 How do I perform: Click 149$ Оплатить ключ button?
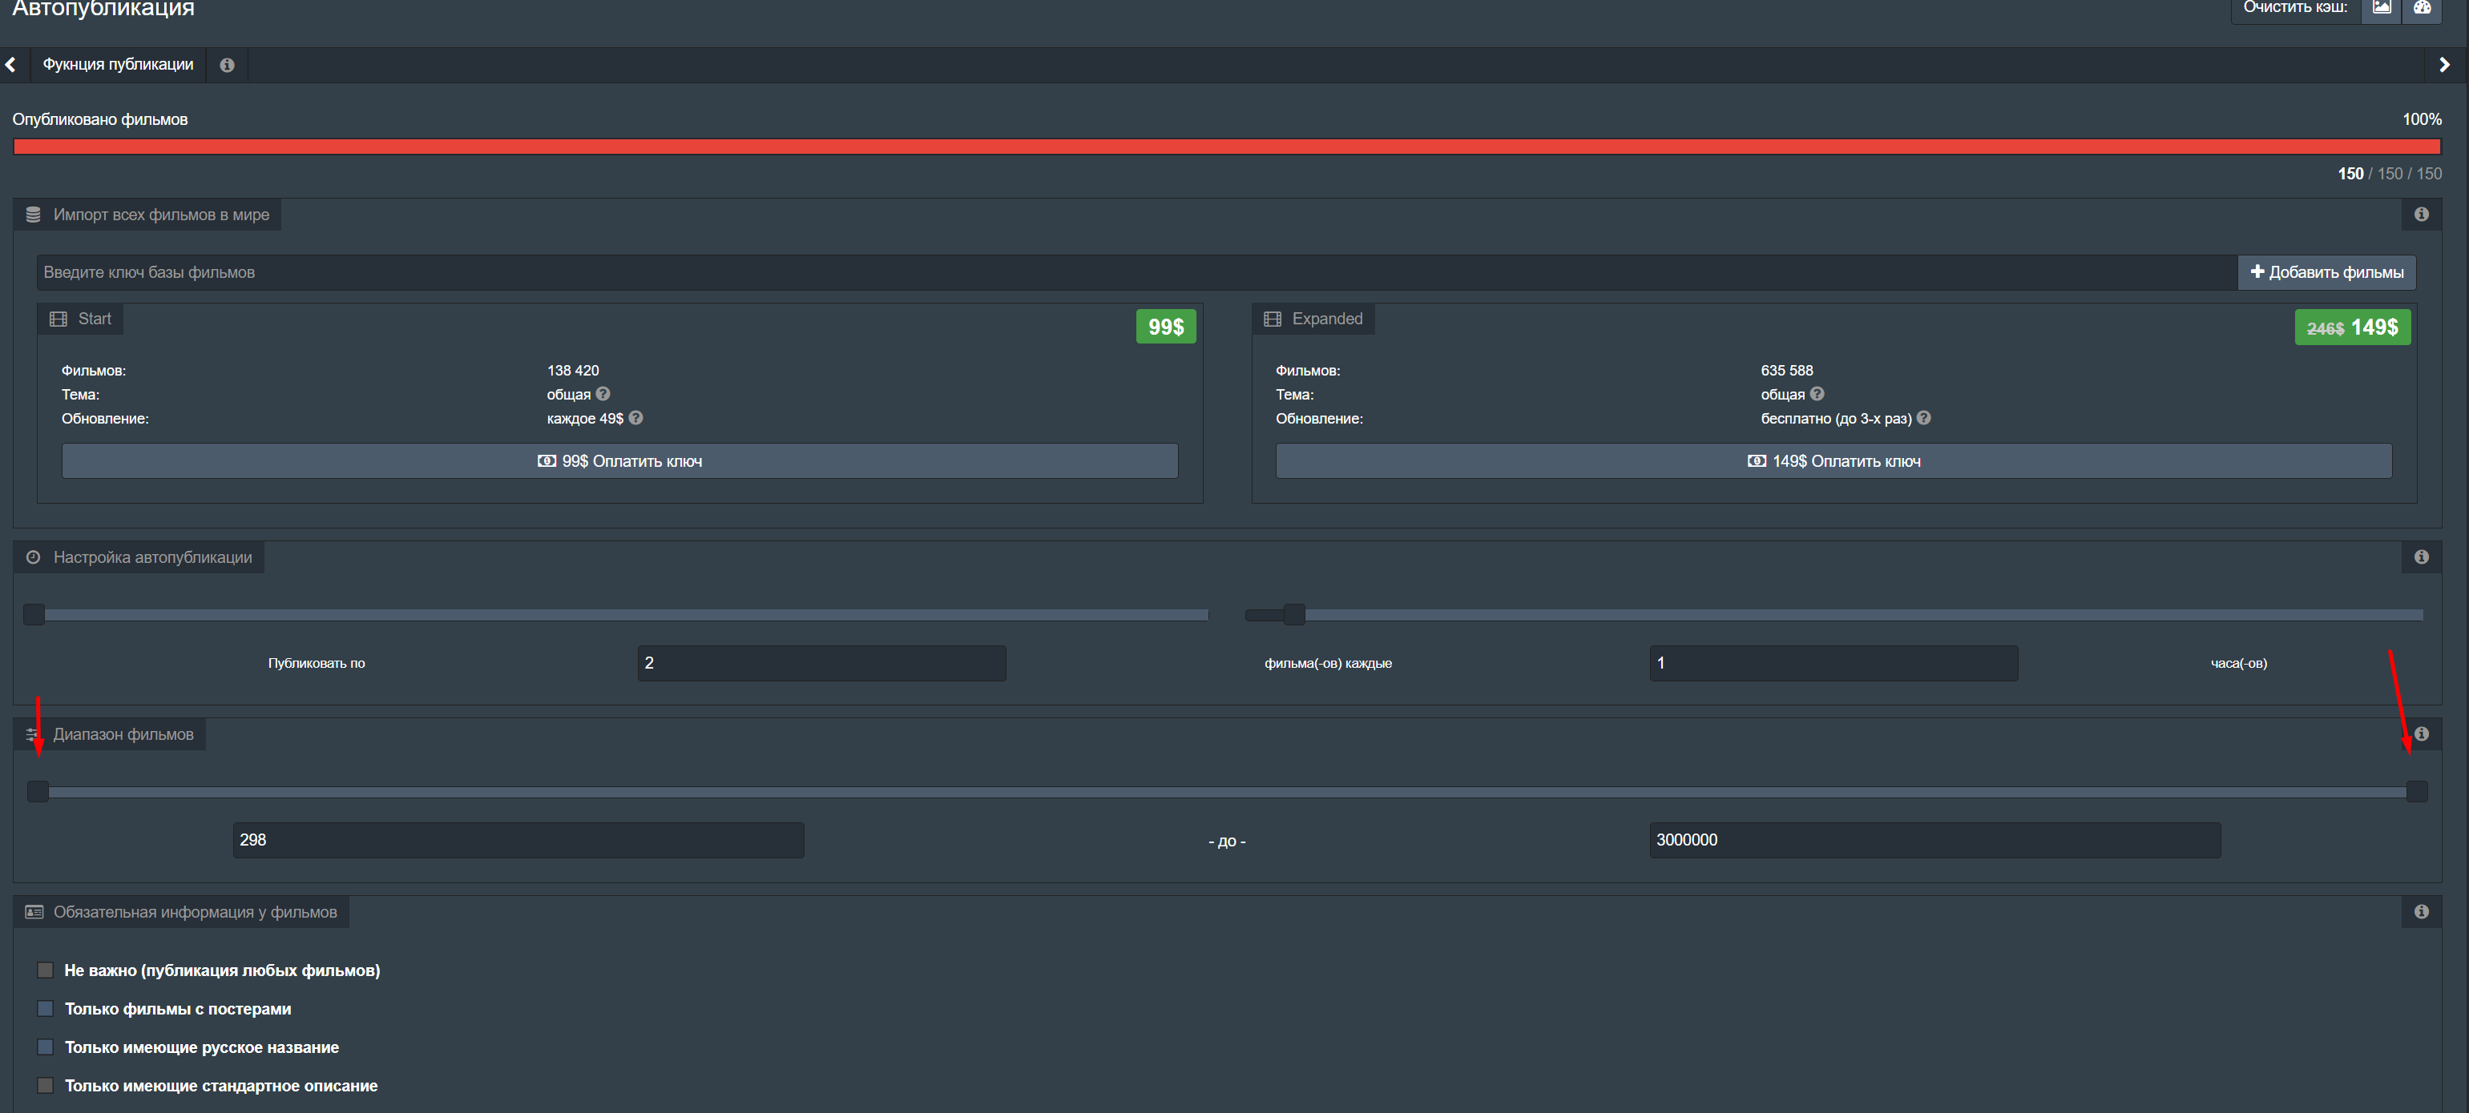click(x=1834, y=460)
